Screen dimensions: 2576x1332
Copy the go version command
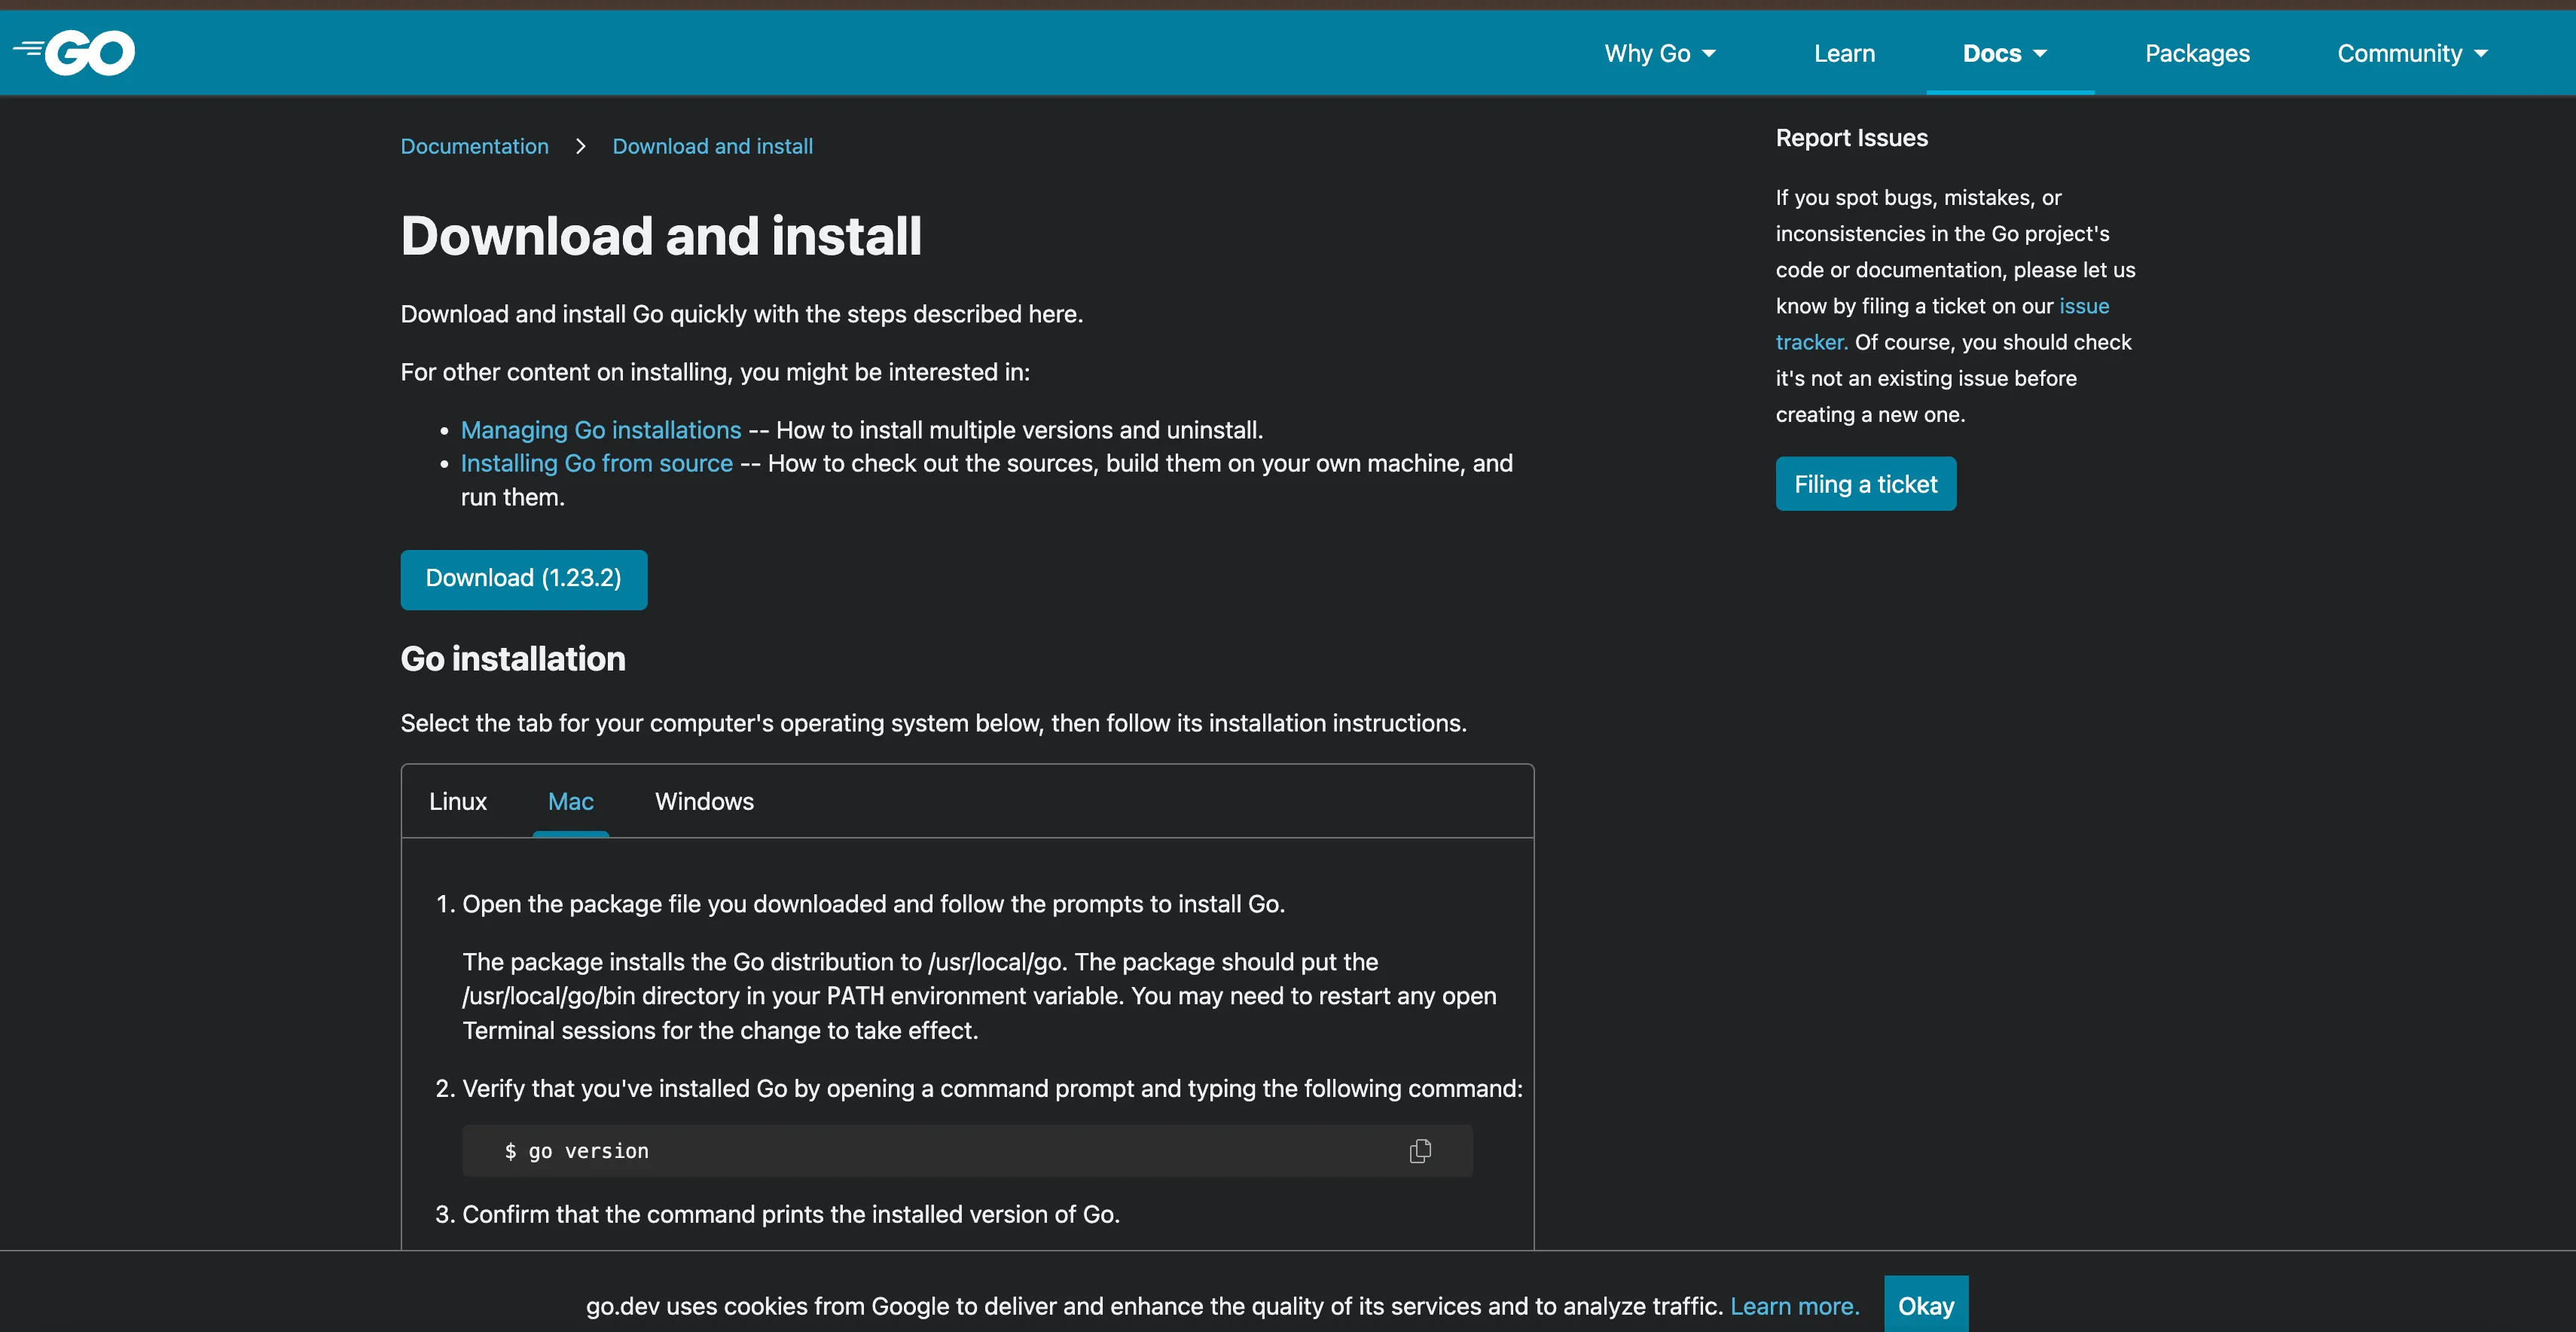pos(1420,1151)
